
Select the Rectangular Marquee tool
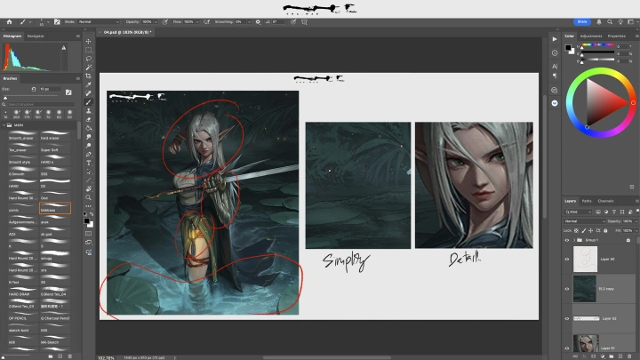point(88,50)
